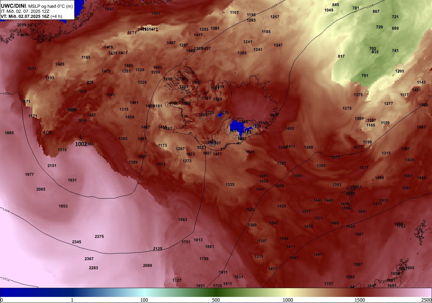Click the height value 1695

pyautogui.click(x=82, y=120)
